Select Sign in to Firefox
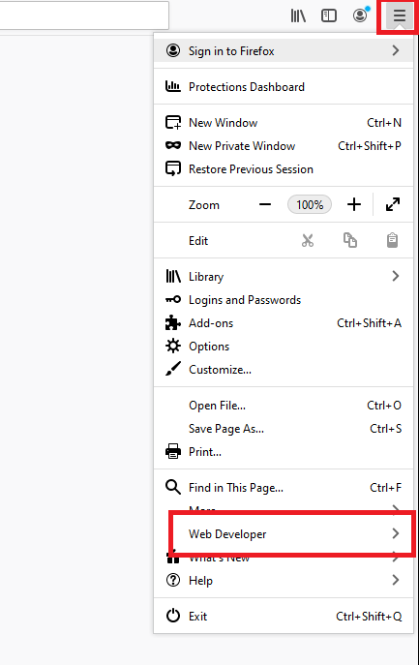419x665 pixels. pos(284,51)
